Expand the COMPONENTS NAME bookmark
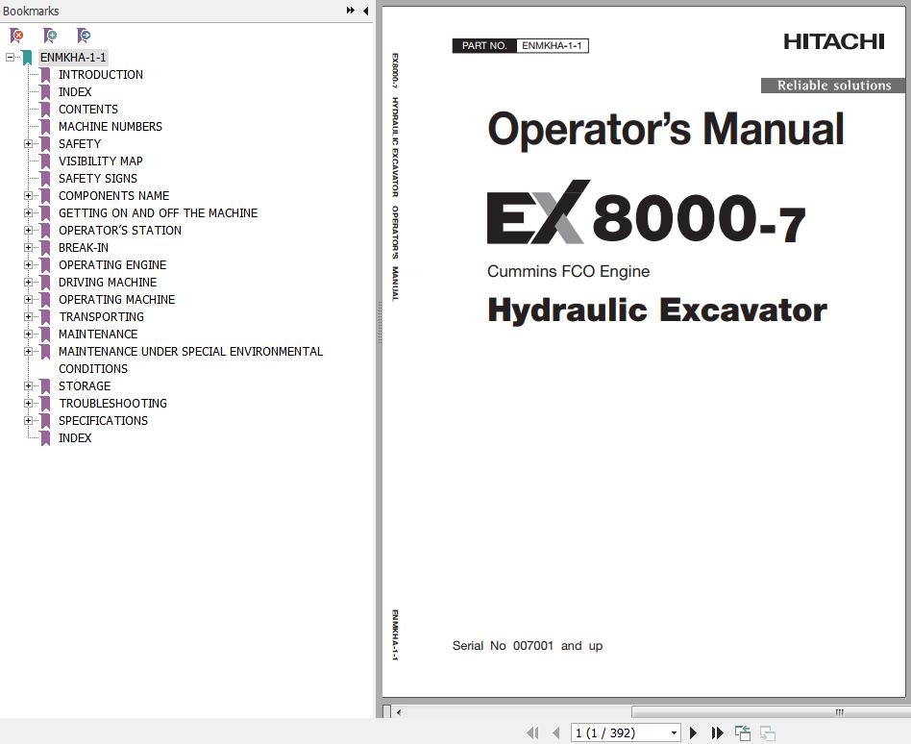 [28, 196]
